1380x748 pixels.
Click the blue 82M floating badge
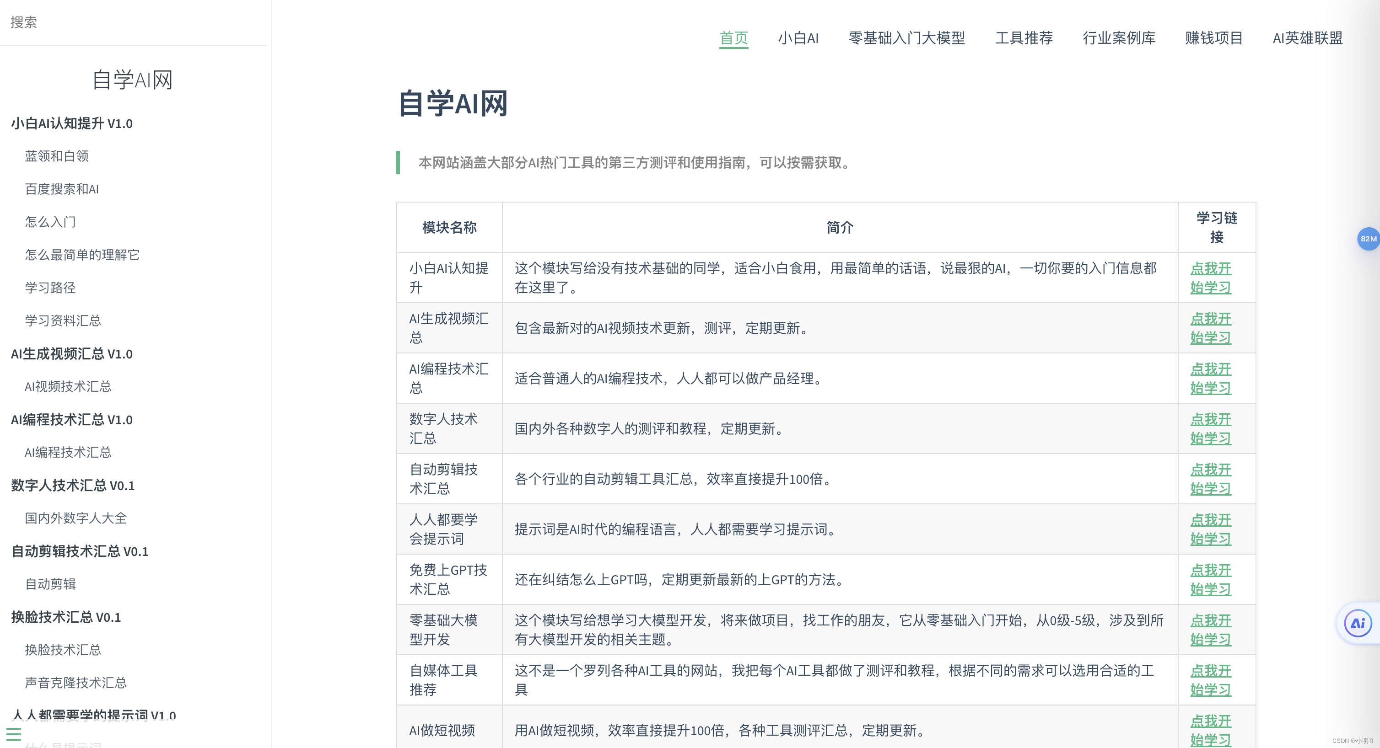[1368, 239]
